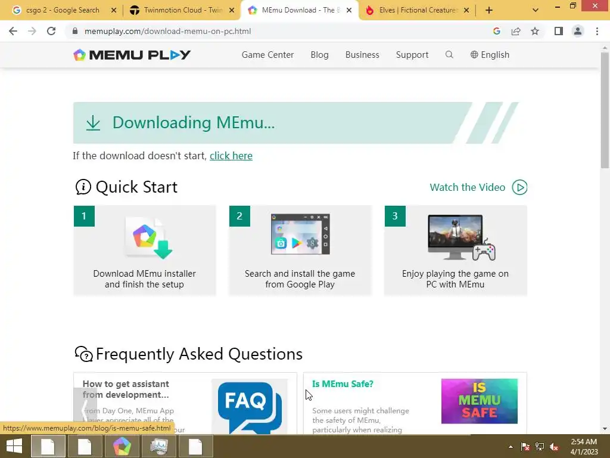610x458 pixels.
Task: Click the muted volume tray icon
Action: tap(554, 447)
